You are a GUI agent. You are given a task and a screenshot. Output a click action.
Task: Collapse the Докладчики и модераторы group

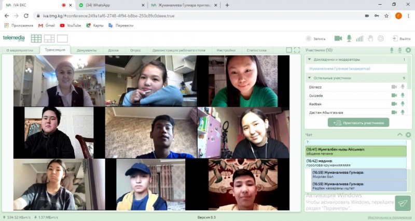tap(309, 59)
